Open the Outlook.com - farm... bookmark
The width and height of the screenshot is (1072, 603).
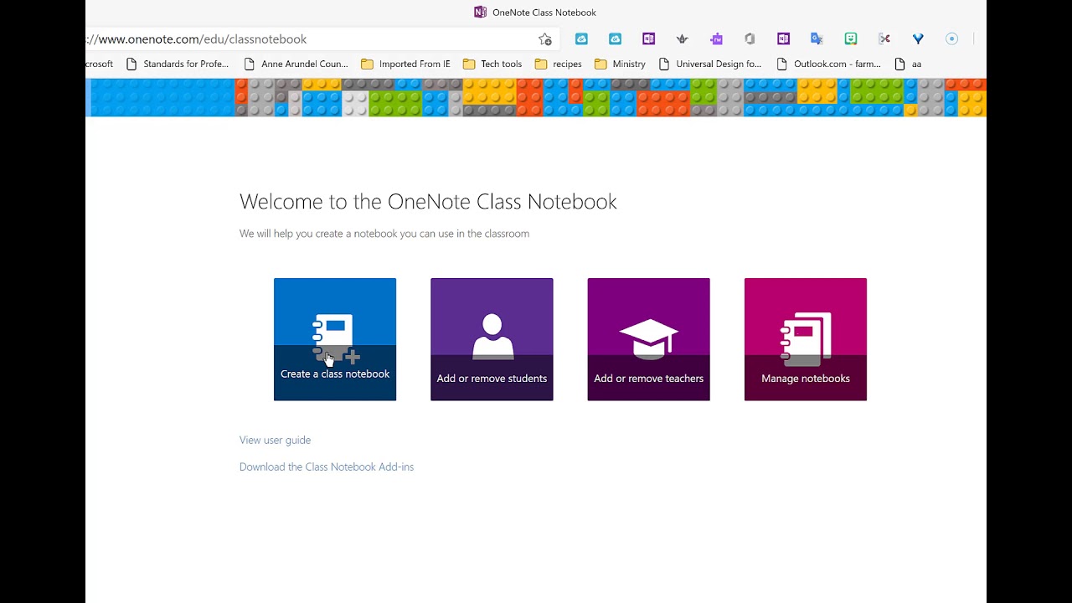click(828, 64)
